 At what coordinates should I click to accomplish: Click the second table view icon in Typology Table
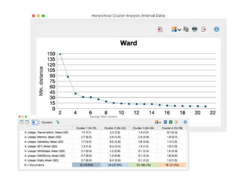click(x=27, y=122)
